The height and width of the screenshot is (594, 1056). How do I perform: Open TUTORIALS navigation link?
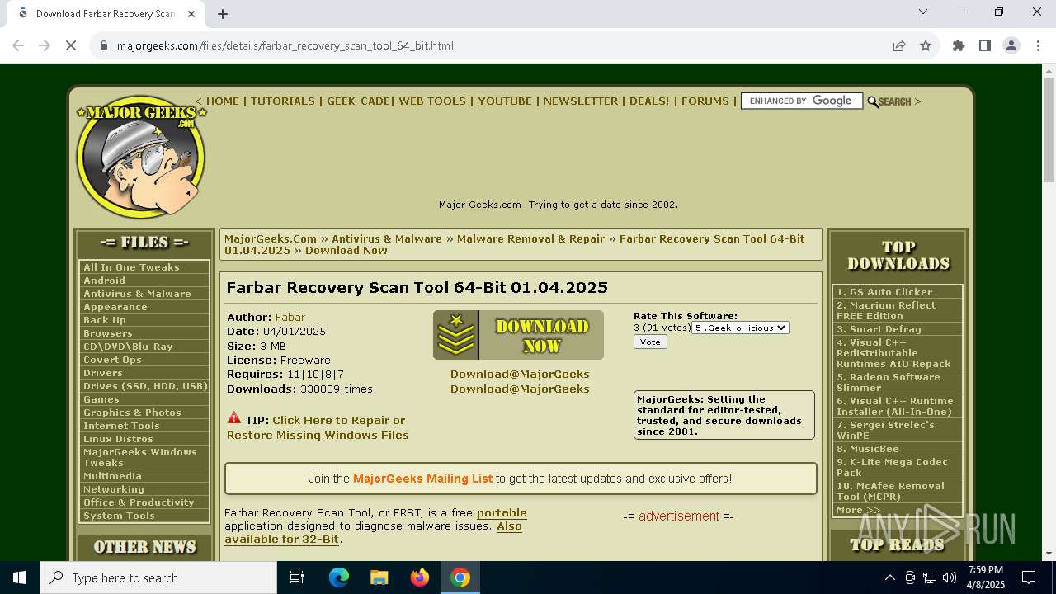point(283,101)
